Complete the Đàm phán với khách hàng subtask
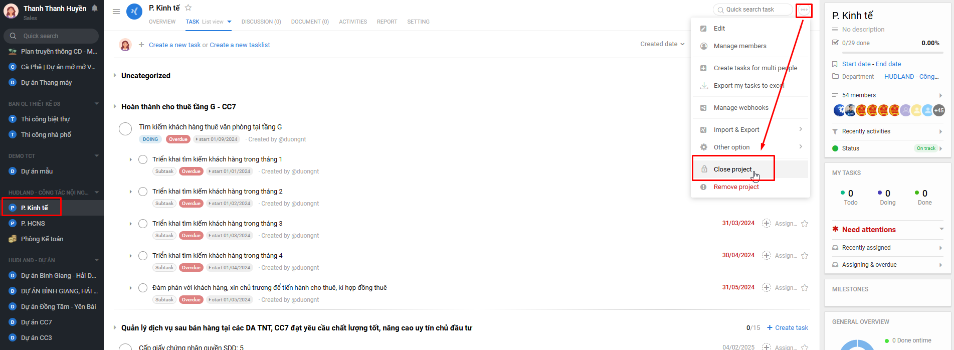Image resolution: width=954 pixels, height=350 pixels. [143, 288]
